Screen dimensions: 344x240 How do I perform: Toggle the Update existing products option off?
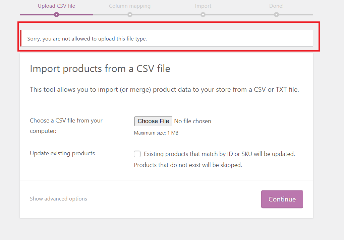pyautogui.click(x=137, y=154)
